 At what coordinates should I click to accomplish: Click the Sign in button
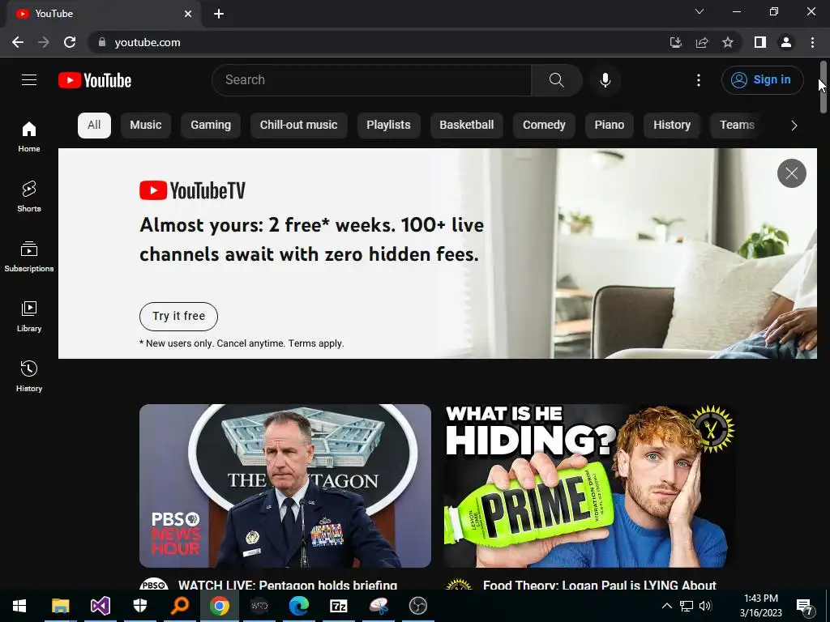pos(762,80)
